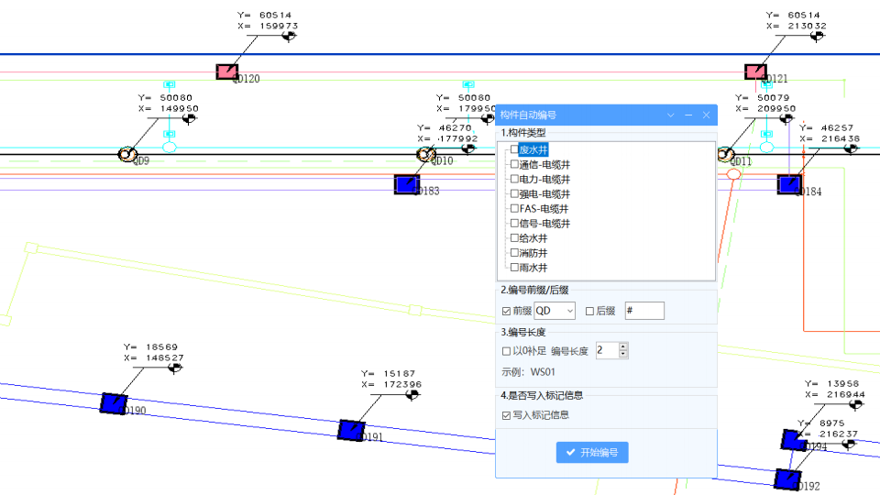Click coordinate marker symbol for X=216944 label

tap(855, 404)
